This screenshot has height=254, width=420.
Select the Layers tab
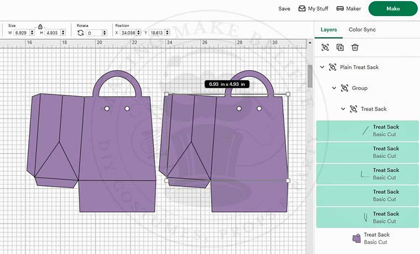(329, 30)
